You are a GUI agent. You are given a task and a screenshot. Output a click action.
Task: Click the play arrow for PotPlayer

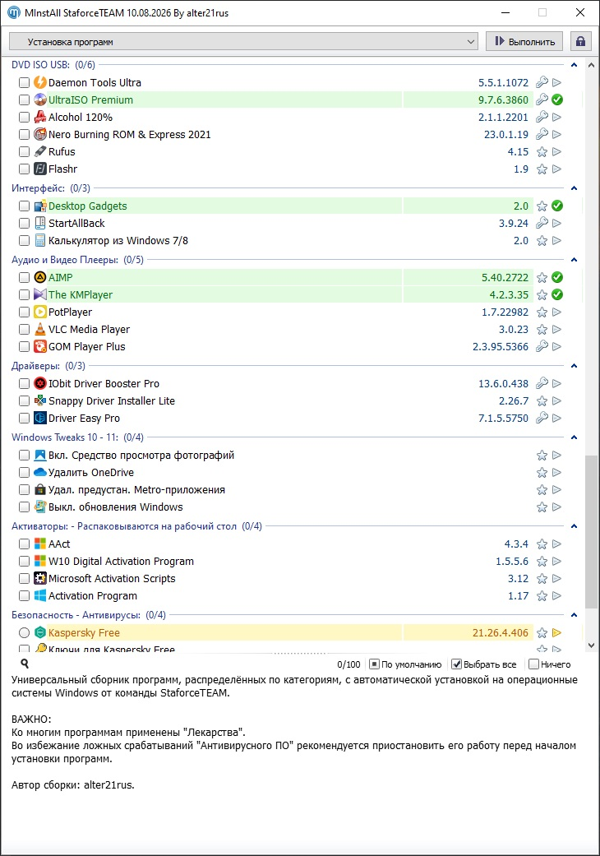coord(557,312)
